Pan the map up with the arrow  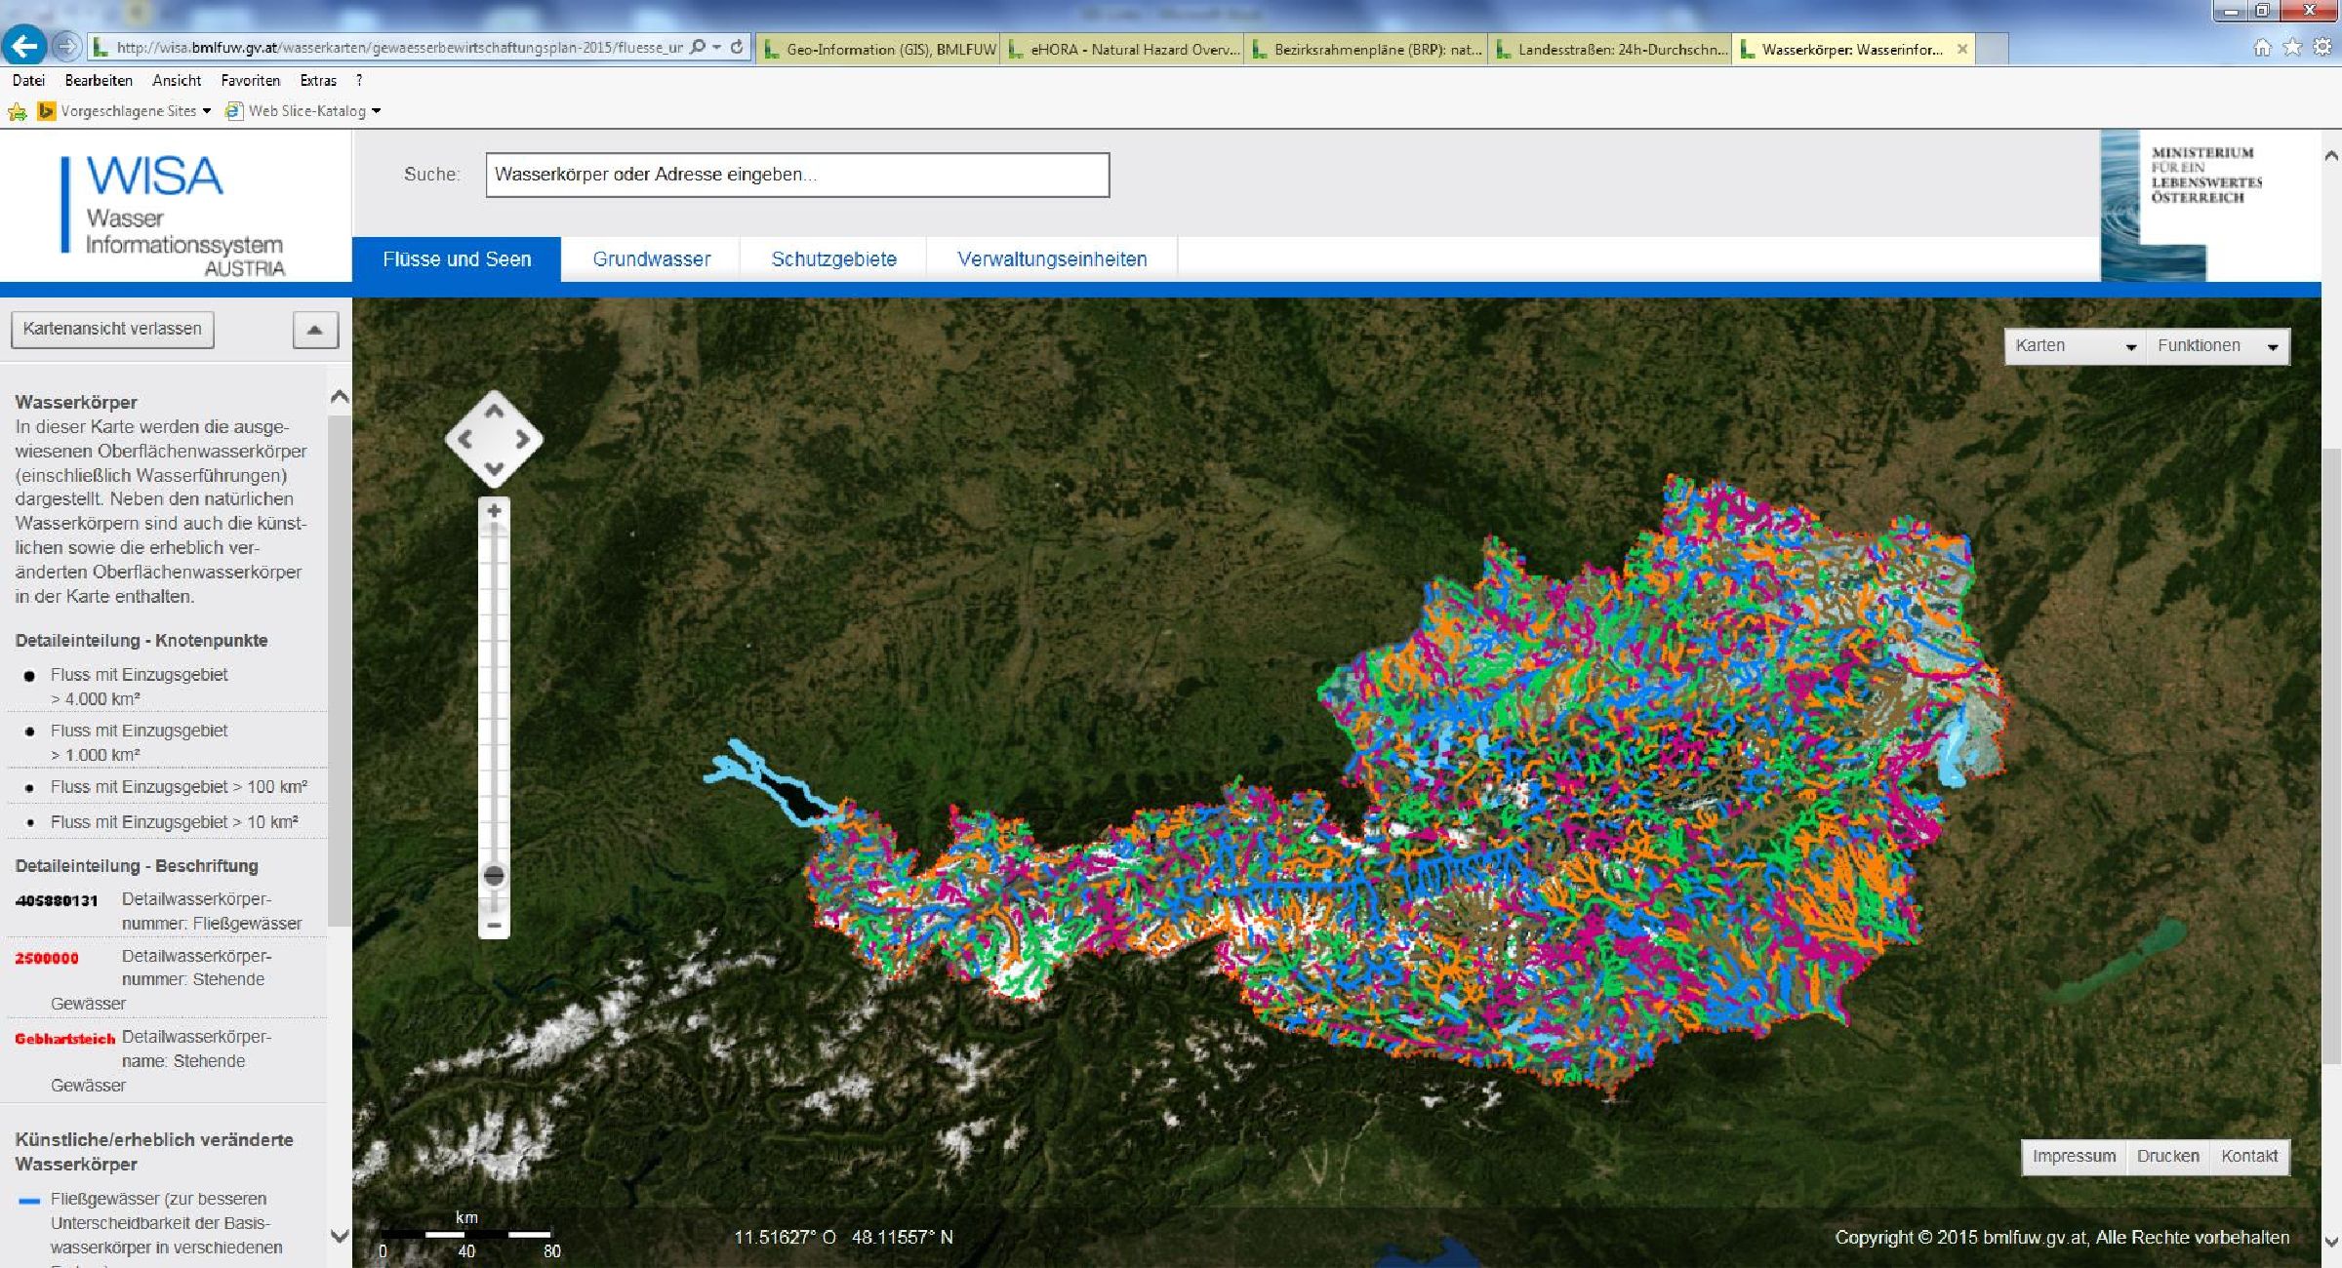[494, 411]
